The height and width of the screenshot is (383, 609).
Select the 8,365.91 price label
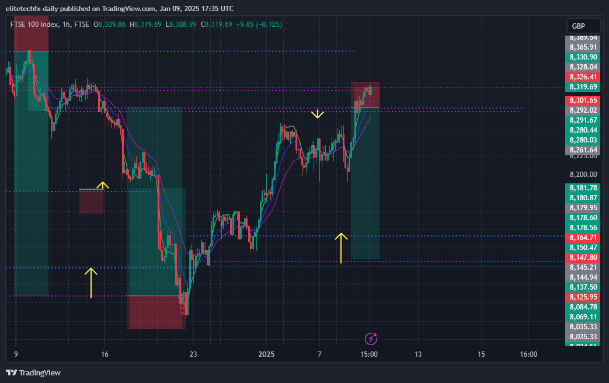(583, 47)
